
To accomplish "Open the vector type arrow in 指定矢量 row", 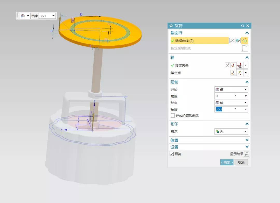I will (246, 65).
